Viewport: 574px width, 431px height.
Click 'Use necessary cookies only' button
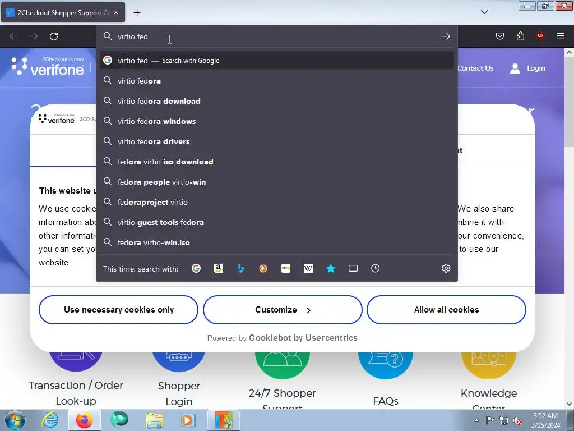[x=119, y=310]
